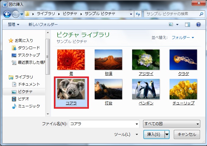This screenshot has height=146, width=207.
Task: Open the ツール(L) menu
Action: 126,134
